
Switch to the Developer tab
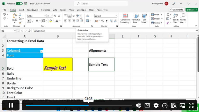[81, 10]
